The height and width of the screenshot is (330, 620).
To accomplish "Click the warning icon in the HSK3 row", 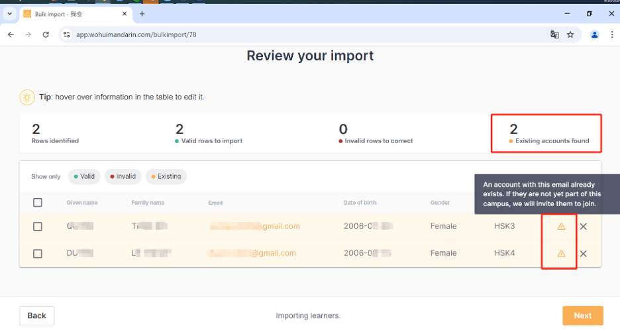I will 561,227.
